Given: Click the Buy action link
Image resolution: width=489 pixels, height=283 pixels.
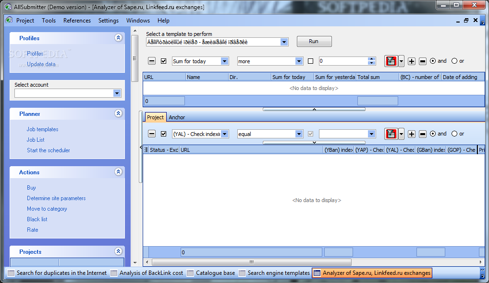Looking at the screenshot, I should [x=31, y=188].
